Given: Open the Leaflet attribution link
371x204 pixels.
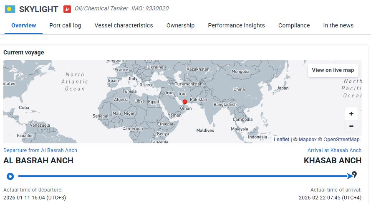Looking at the screenshot, I should (x=281, y=140).
